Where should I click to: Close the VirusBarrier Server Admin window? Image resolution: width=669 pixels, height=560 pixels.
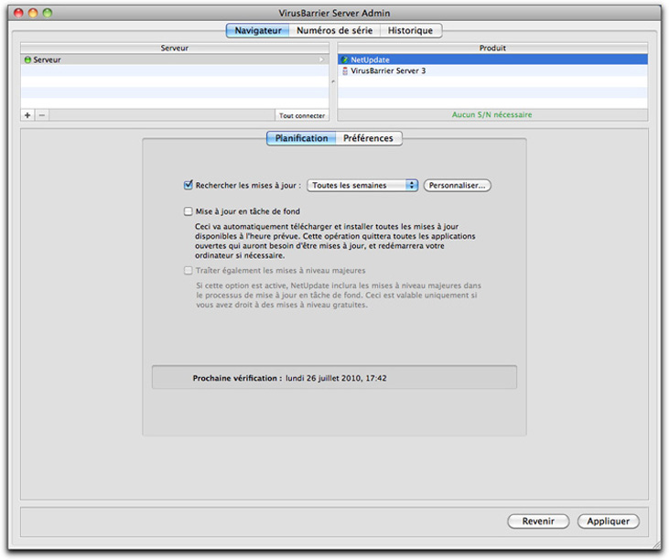pos(19,13)
